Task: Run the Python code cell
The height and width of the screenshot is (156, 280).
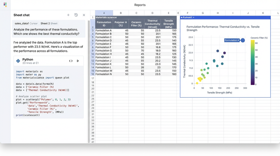Action: (78, 61)
